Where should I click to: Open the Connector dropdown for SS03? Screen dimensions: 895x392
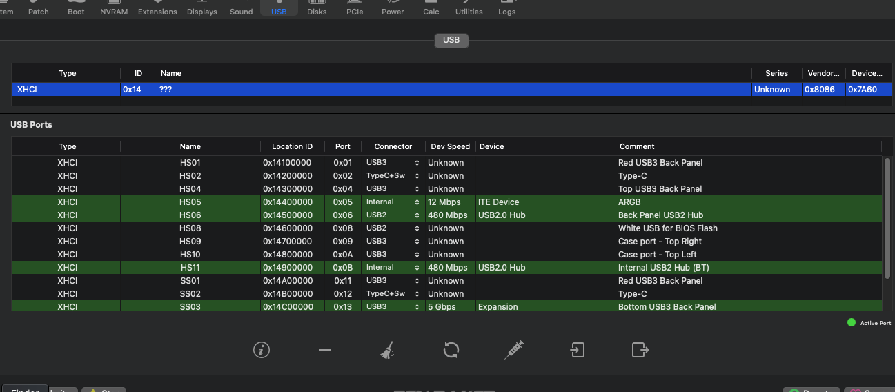(x=417, y=307)
